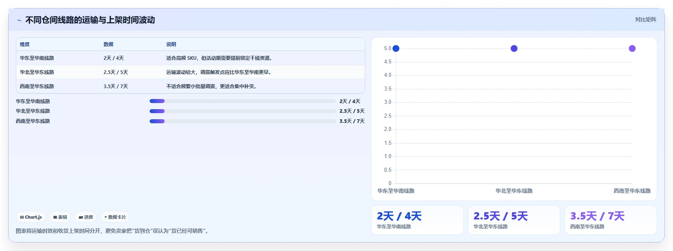Click description 不适合频繁小批量调拨
Viewport: 673px width, 251px height.
coord(212,86)
